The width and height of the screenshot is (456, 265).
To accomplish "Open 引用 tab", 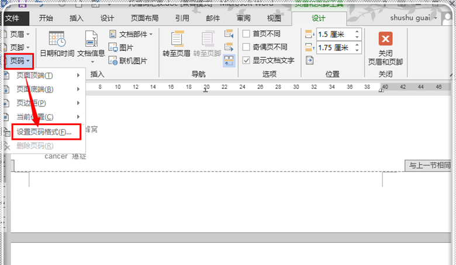I will tap(182, 18).
